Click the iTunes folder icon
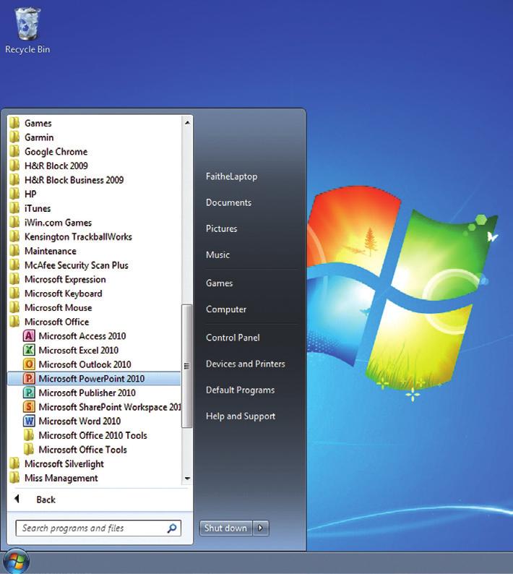The width and height of the screenshot is (513, 574). point(14,208)
